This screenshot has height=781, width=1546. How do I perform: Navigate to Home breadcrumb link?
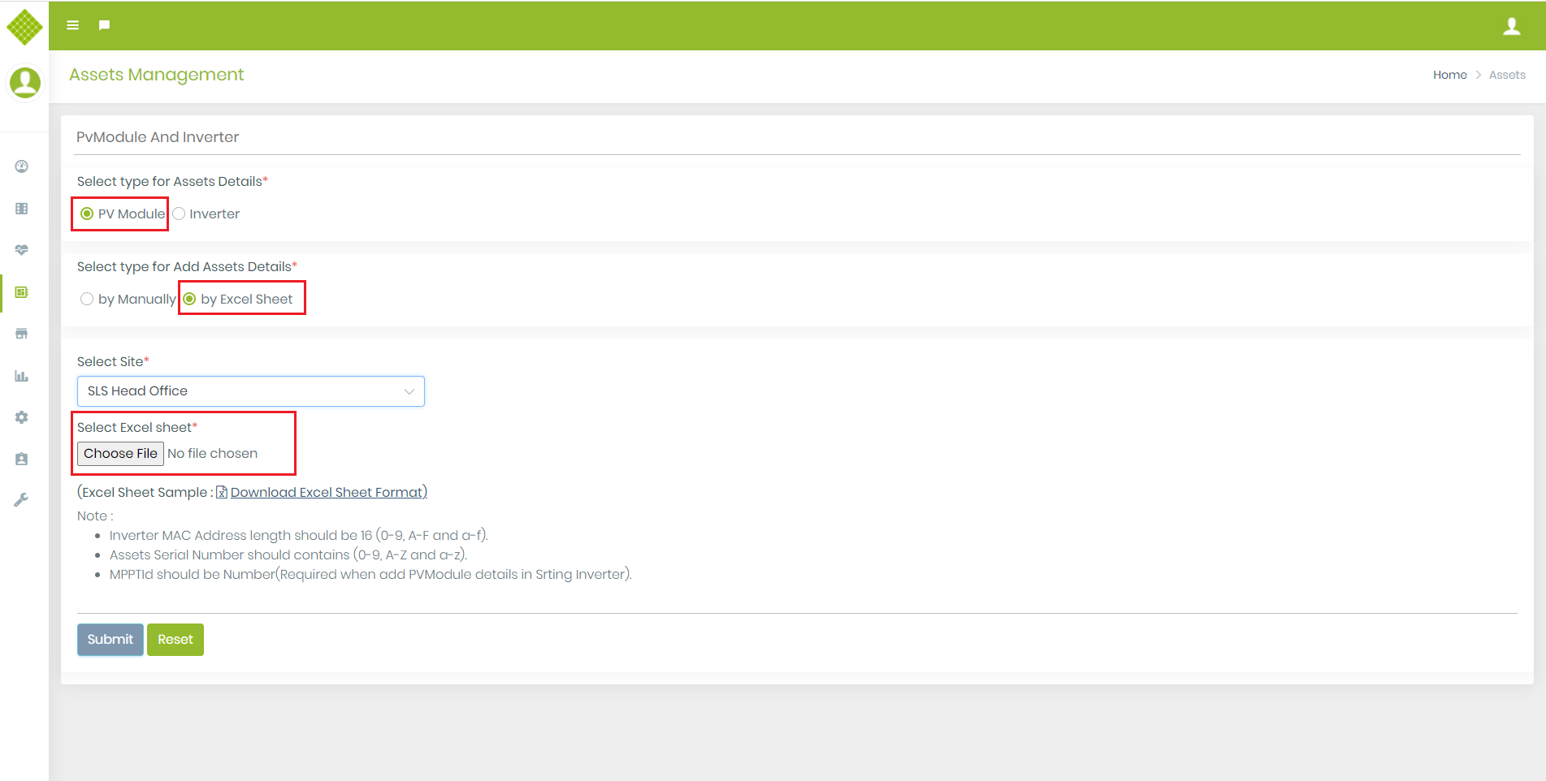point(1449,74)
